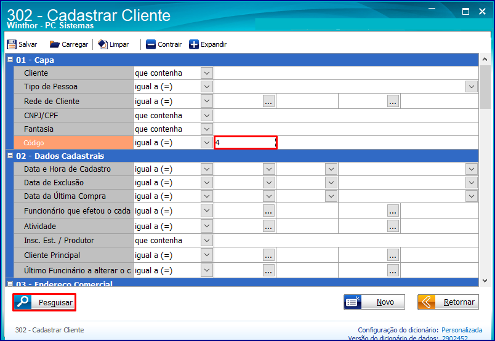Click second ellipsis lookup in Atividade row
495x341 pixels.
393,226
